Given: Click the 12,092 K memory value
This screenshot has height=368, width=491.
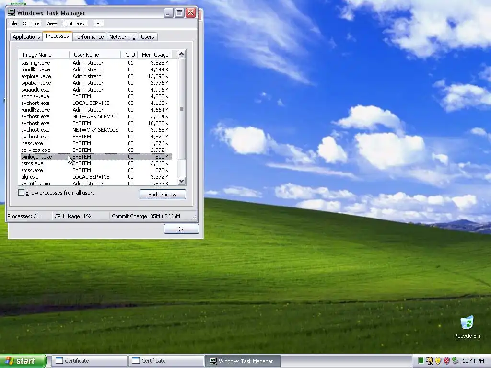Looking at the screenshot, I should (158, 76).
